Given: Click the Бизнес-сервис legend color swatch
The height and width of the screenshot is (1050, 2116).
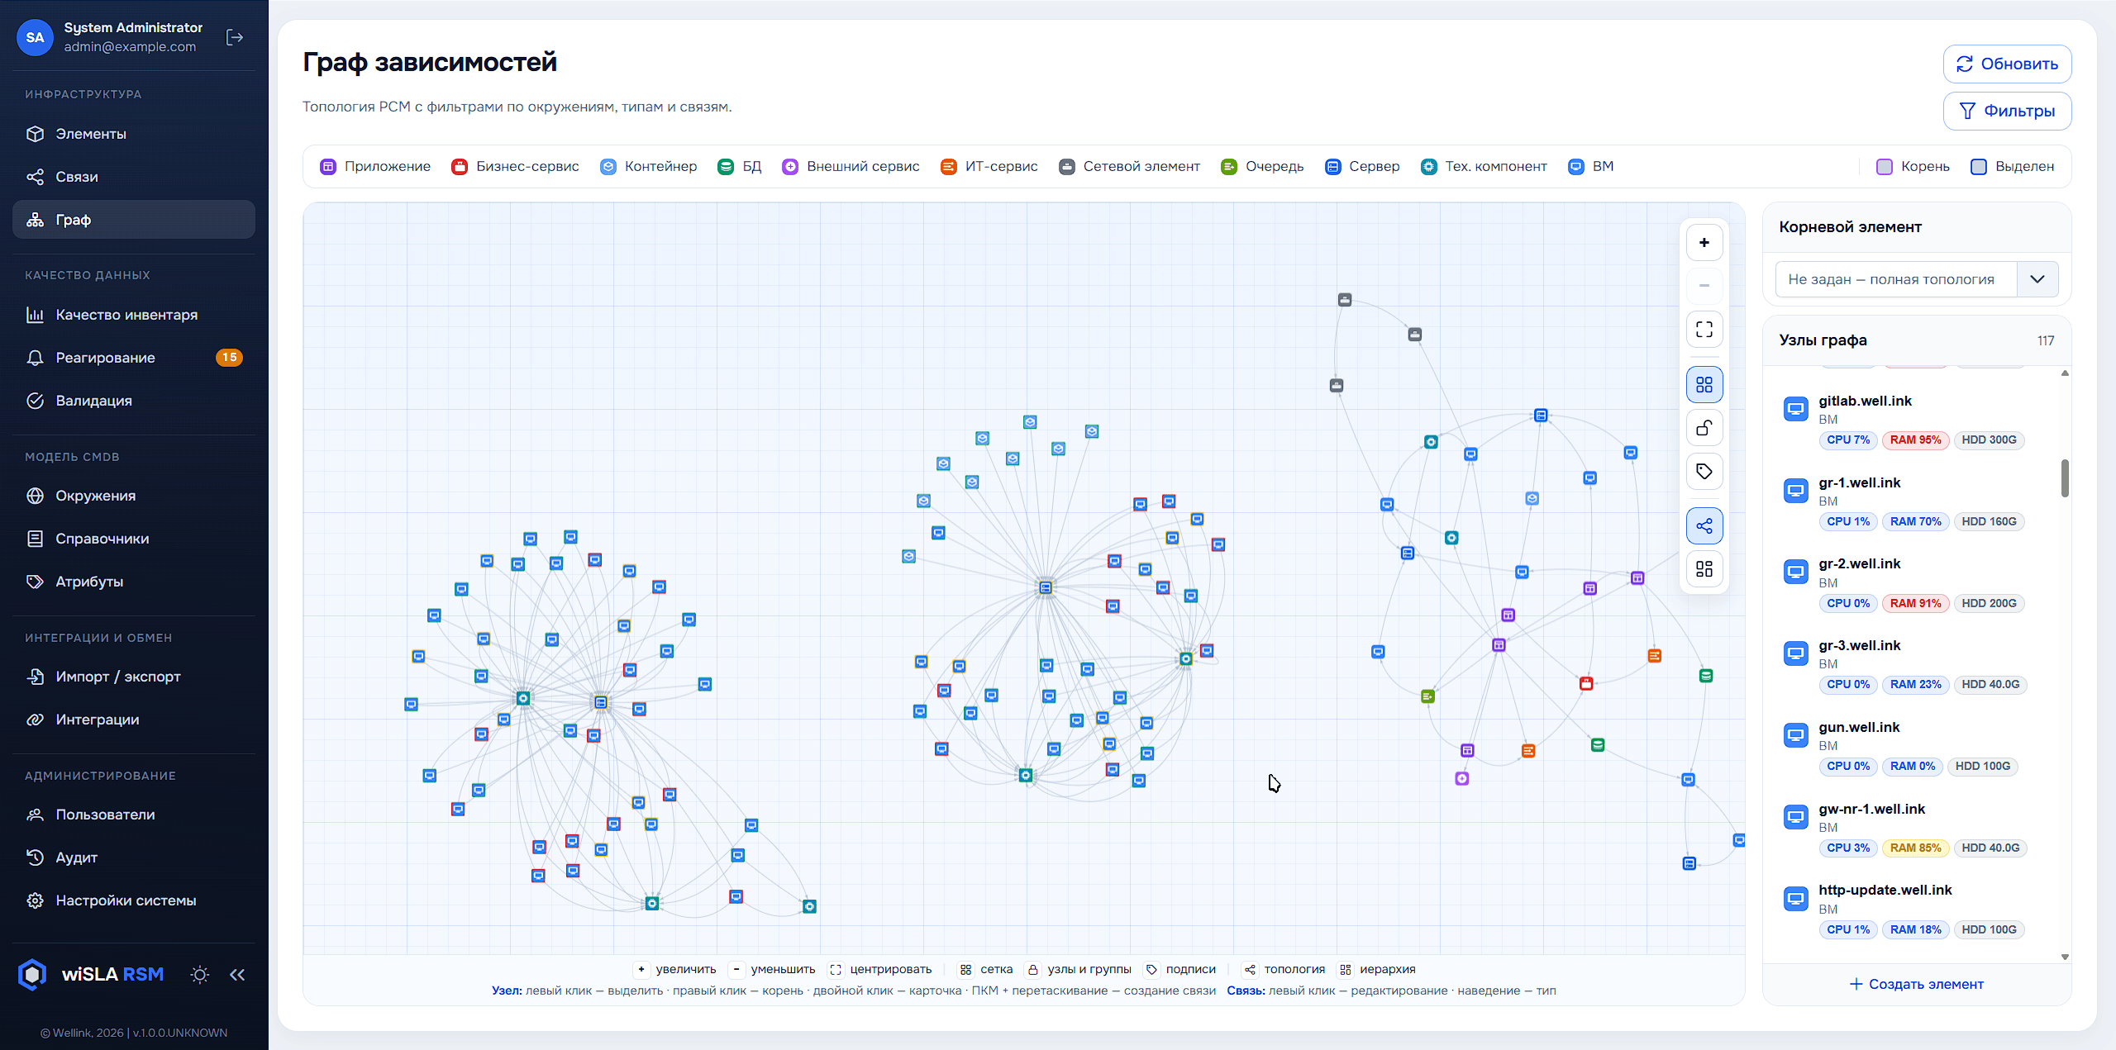Looking at the screenshot, I should pos(460,167).
